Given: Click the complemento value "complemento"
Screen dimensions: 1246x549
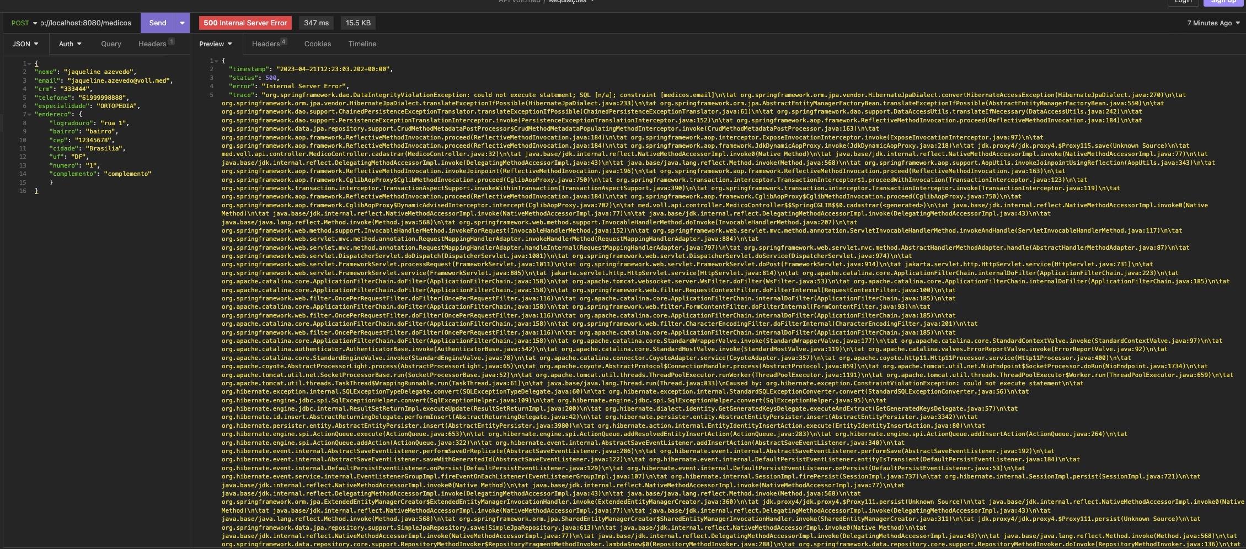Looking at the screenshot, I should tap(128, 174).
